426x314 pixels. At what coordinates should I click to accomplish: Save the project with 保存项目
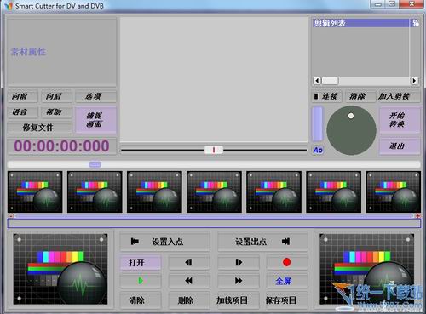coord(287,300)
